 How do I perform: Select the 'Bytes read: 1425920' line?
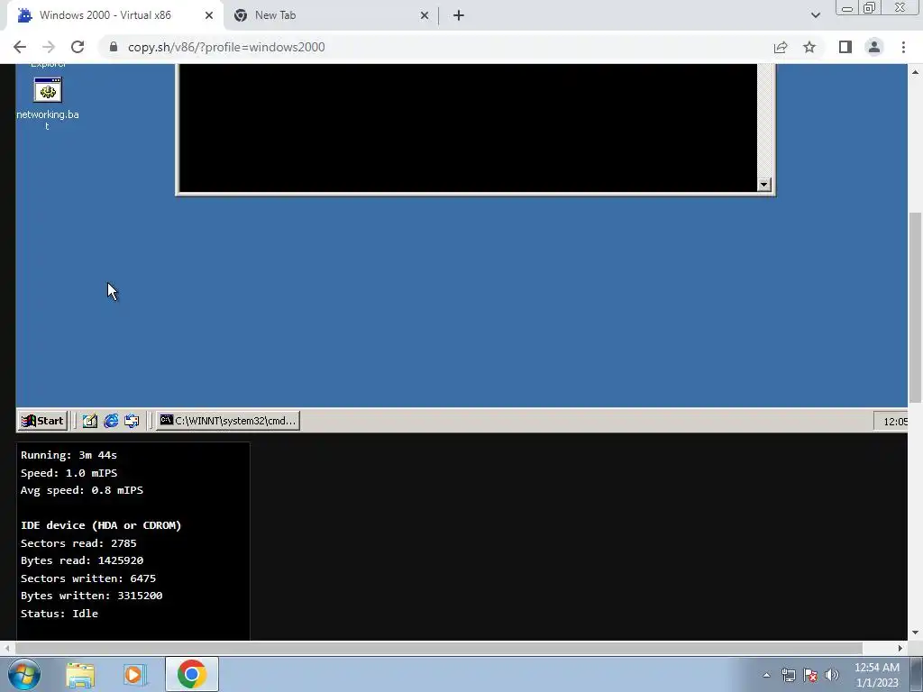click(82, 560)
